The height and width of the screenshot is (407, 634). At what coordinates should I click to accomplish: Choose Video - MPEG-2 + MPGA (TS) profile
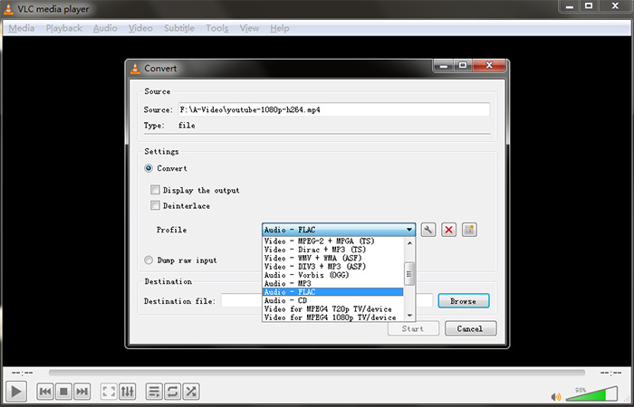point(332,241)
